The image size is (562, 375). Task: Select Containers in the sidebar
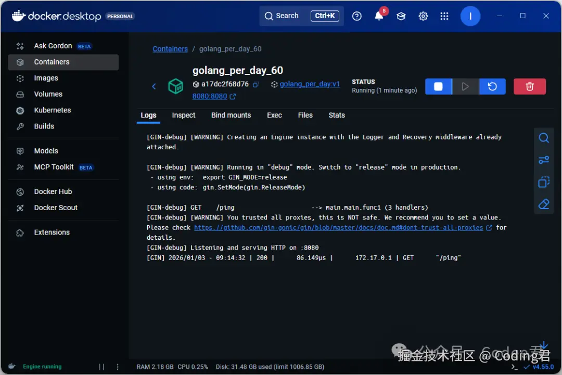click(x=63, y=62)
